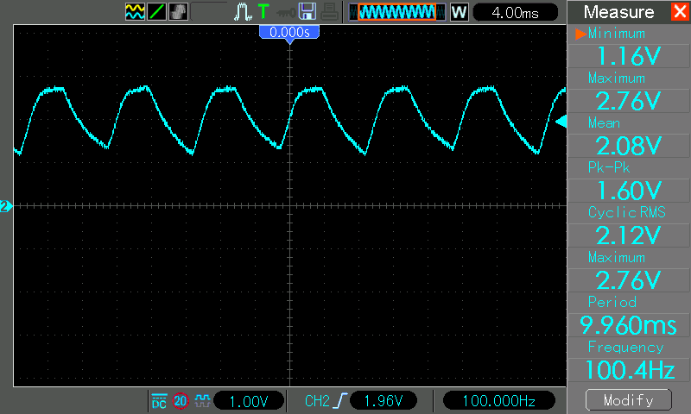
Task: Toggle the DC coupling indicator
Action: point(159,401)
